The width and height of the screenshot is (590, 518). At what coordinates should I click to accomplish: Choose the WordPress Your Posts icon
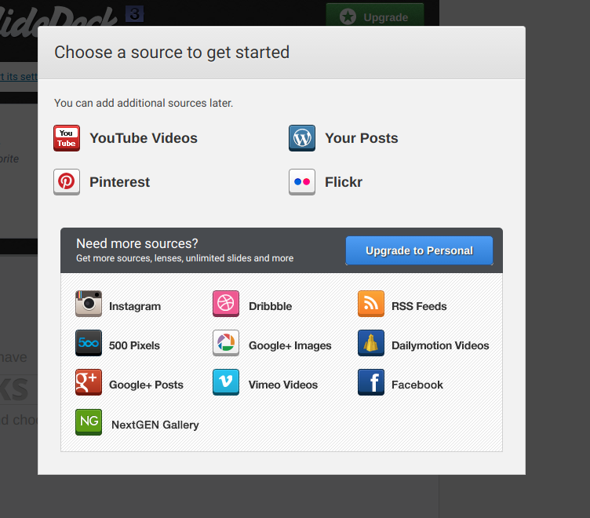click(x=302, y=138)
